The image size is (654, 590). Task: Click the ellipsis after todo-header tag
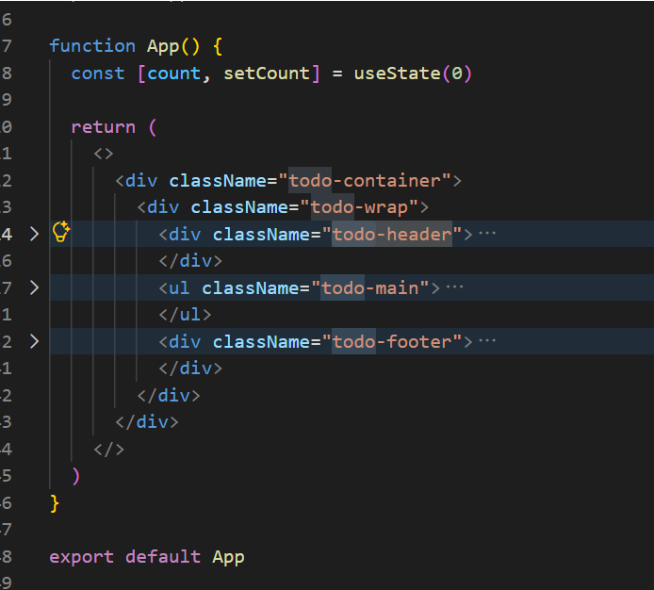pos(487,233)
